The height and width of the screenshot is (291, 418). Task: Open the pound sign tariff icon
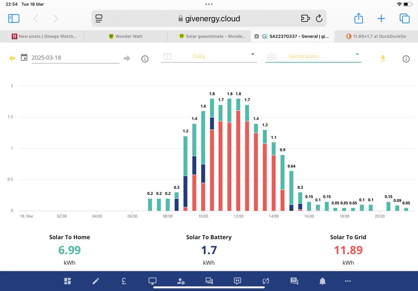click(124, 281)
